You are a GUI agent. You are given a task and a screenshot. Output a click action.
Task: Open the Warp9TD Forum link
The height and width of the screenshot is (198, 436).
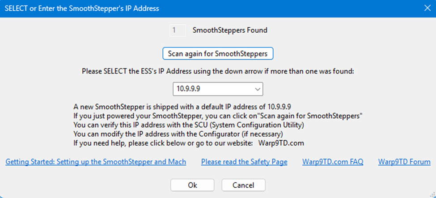[x=404, y=162]
